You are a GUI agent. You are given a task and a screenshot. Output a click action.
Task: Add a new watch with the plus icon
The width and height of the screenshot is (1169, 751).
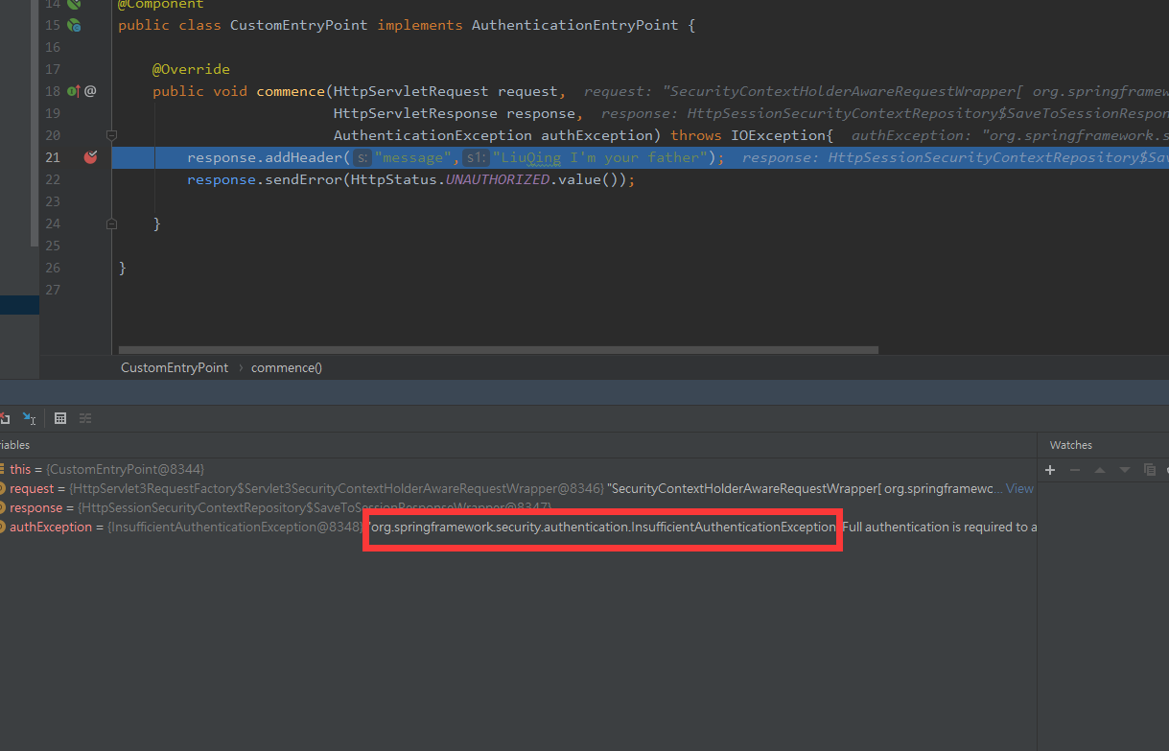pos(1050,470)
